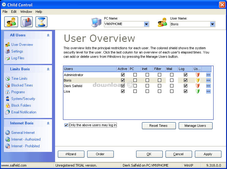Open Time Limits in sidebar
Image resolution: width=227 pixels, height=169 pixels.
click(19, 79)
